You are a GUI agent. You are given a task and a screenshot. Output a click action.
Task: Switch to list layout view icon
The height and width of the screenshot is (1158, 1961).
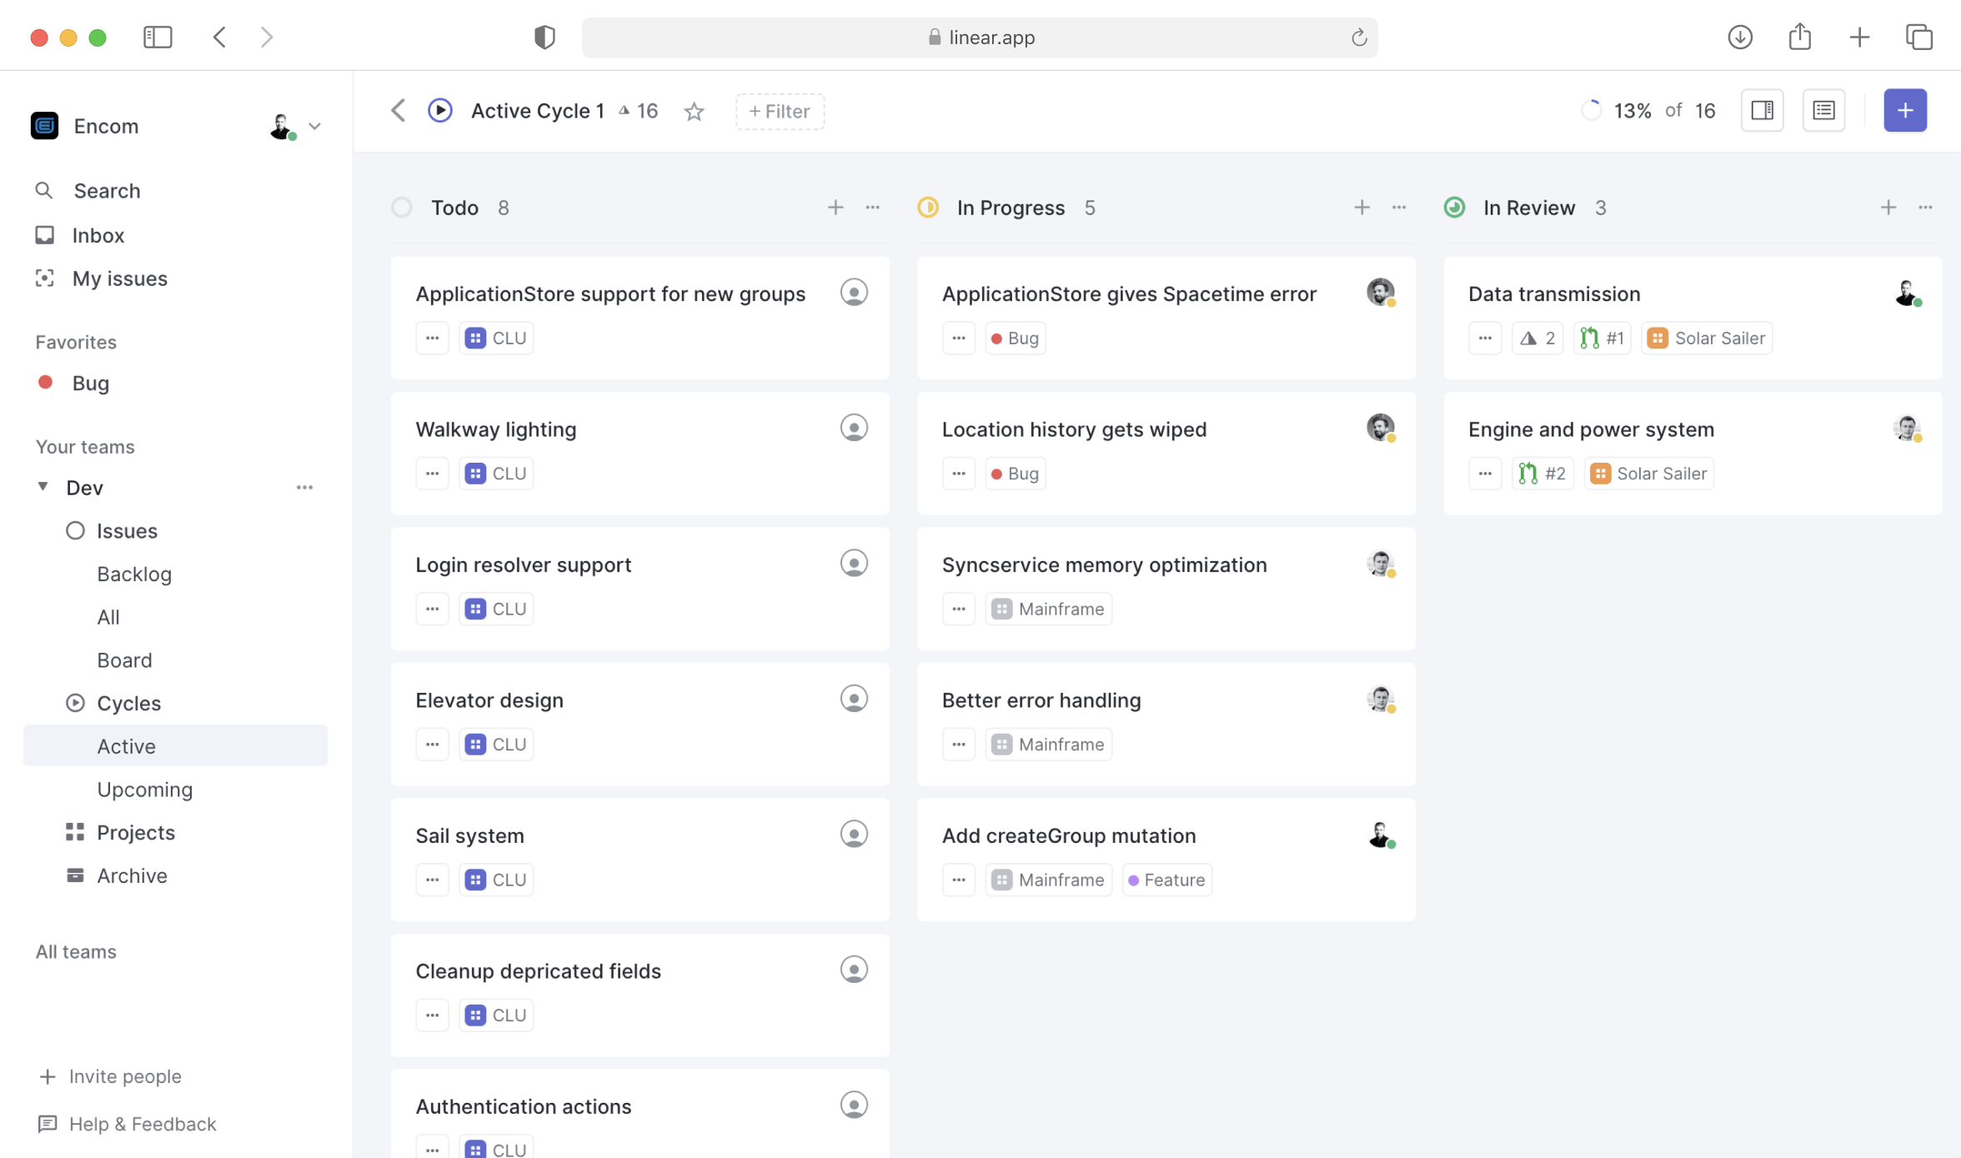coord(1823,111)
